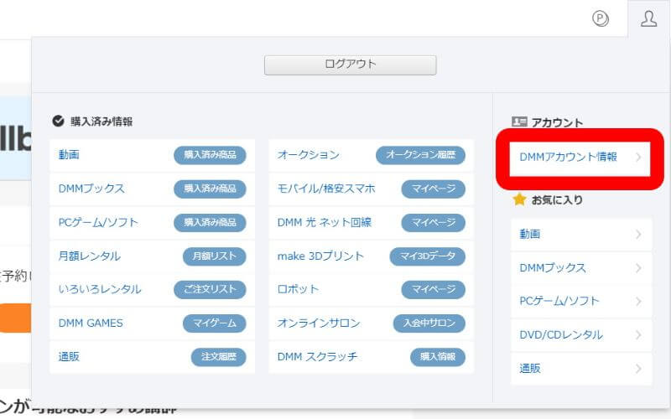Open 購入済み商品 for DMMブックス

(x=210, y=189)
